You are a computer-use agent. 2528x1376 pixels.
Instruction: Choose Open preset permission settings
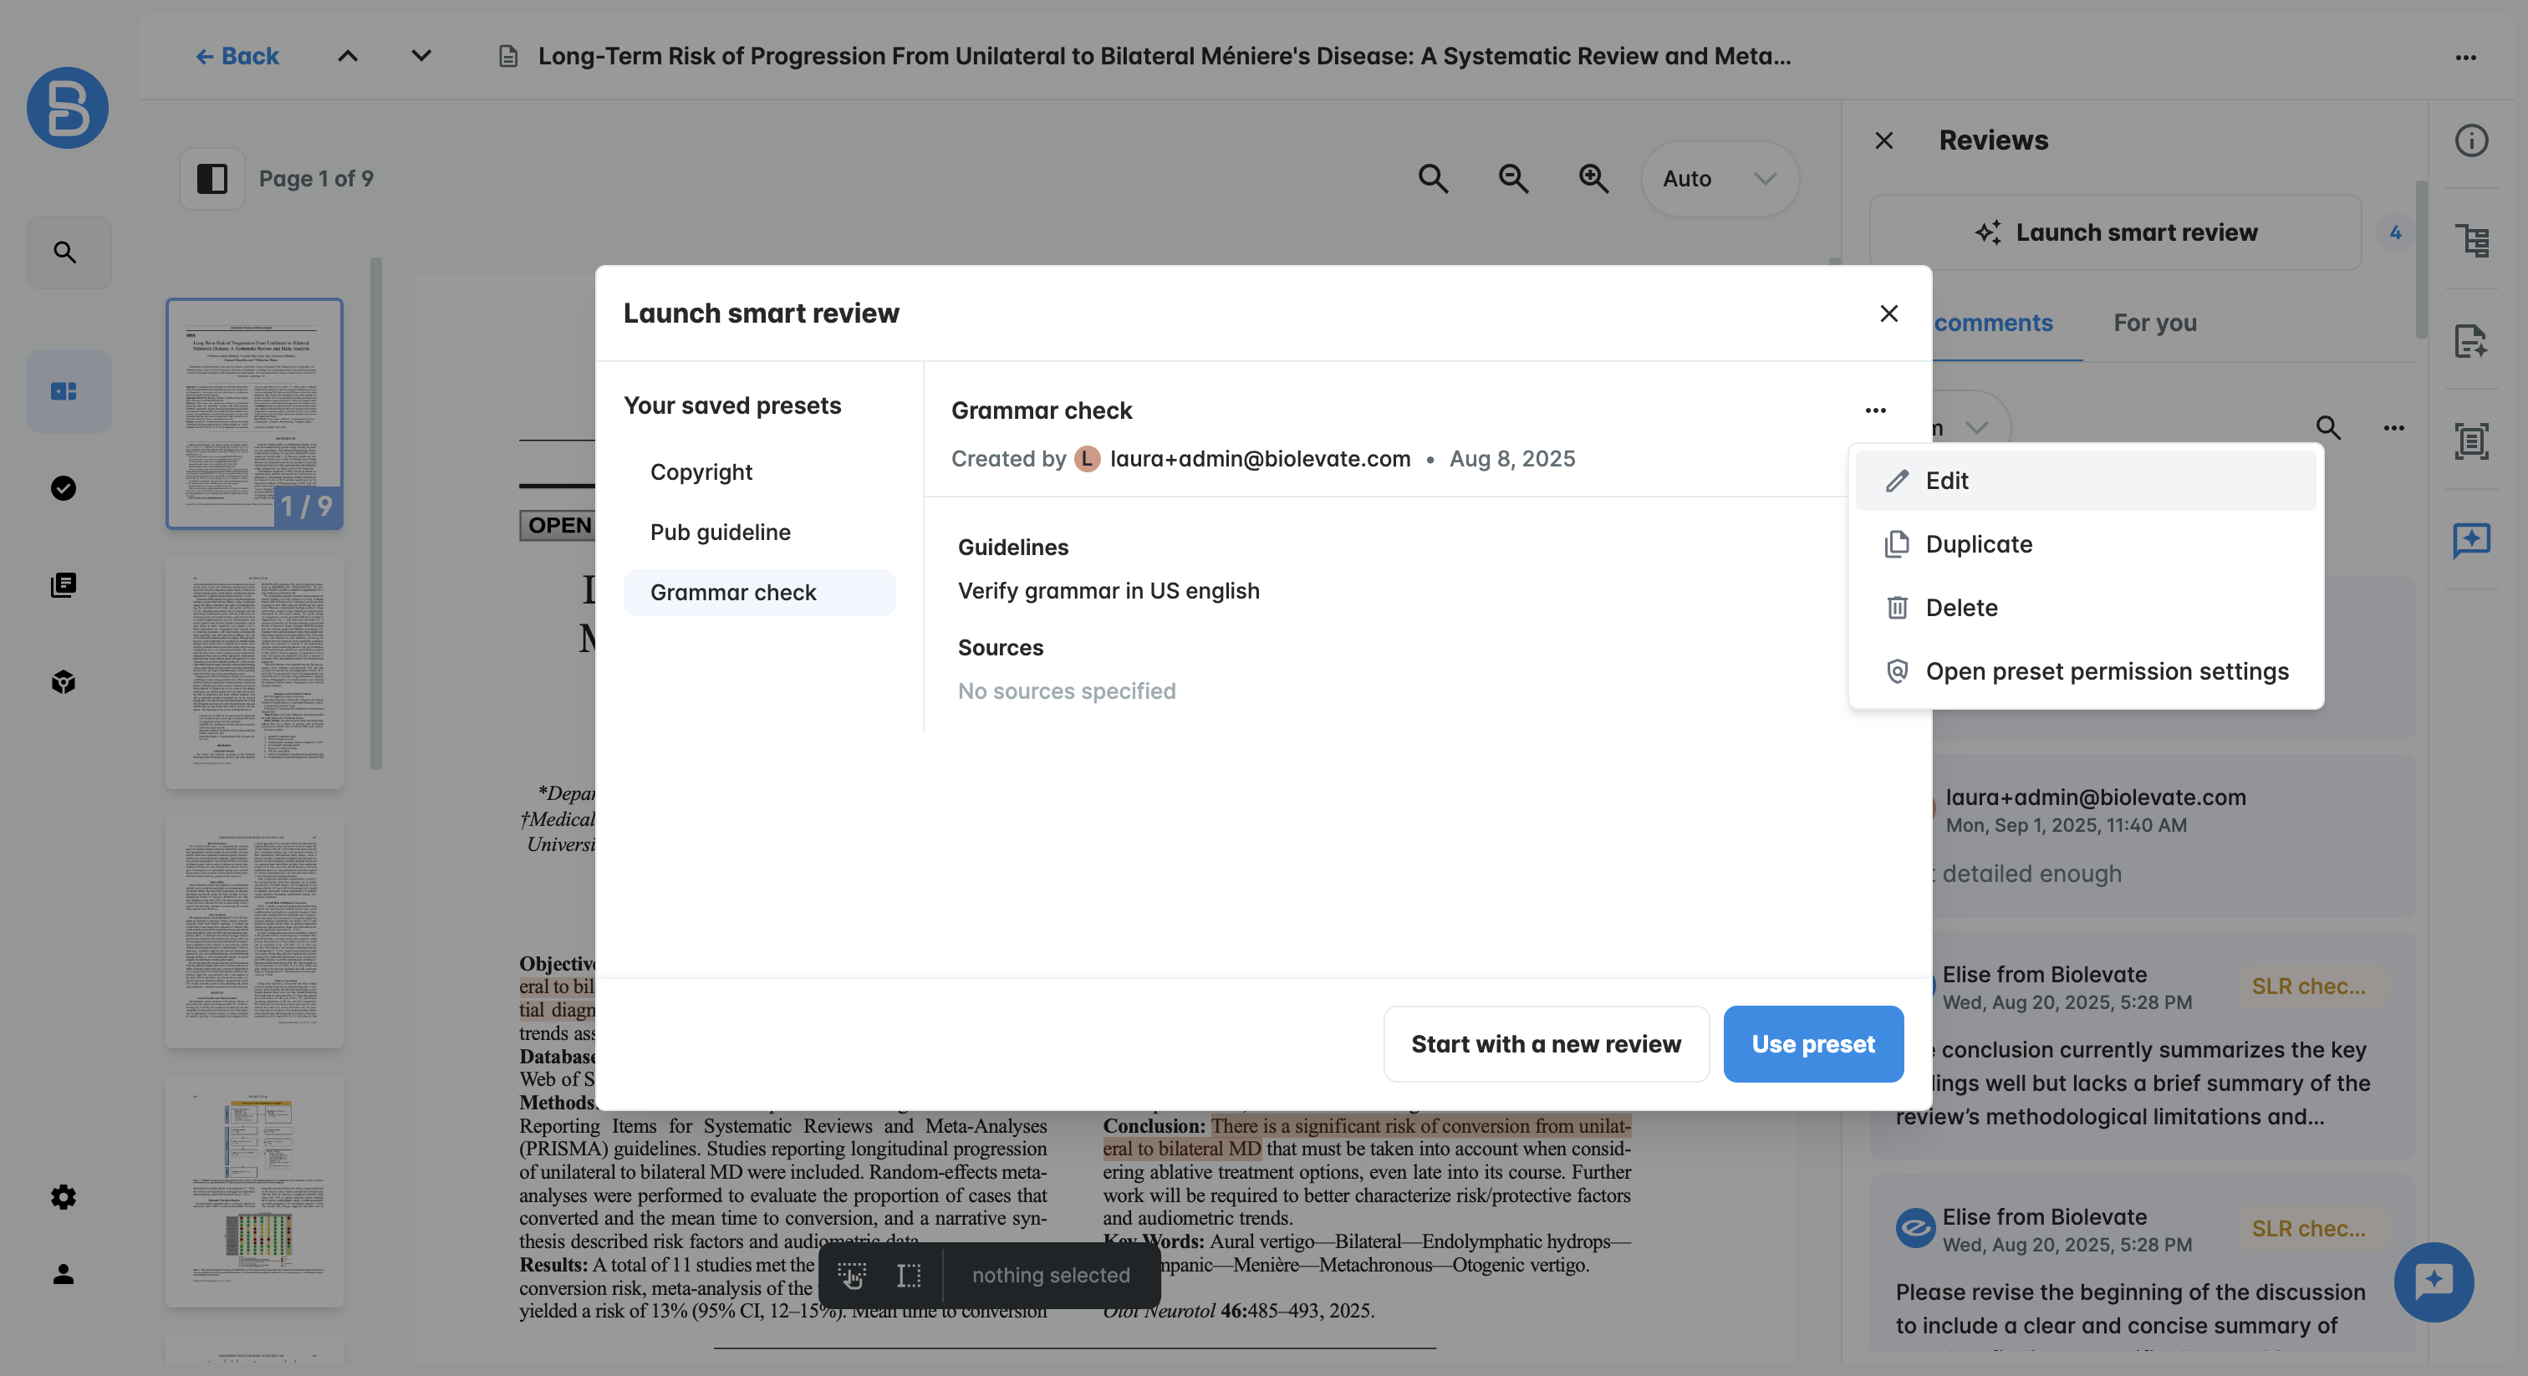tap(2084, 671)
